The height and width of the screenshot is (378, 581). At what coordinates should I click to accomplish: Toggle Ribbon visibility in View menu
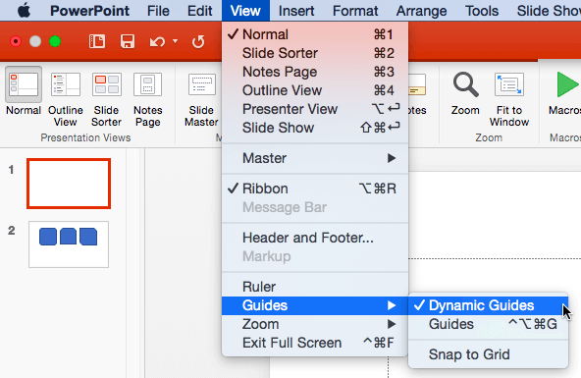[x=315, y=189]
